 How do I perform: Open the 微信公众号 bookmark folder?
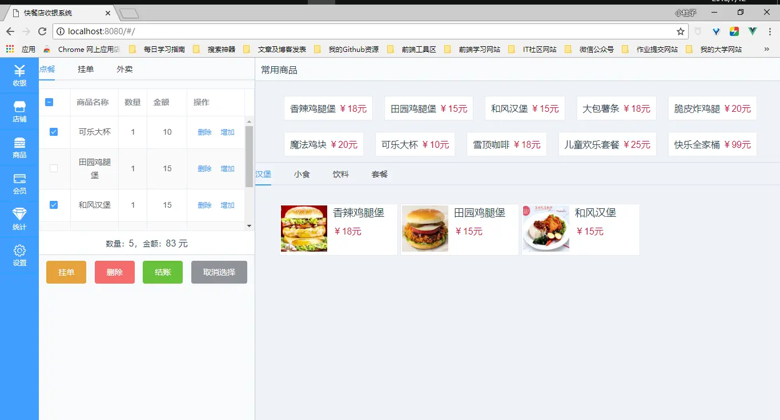tap(589, 49)
